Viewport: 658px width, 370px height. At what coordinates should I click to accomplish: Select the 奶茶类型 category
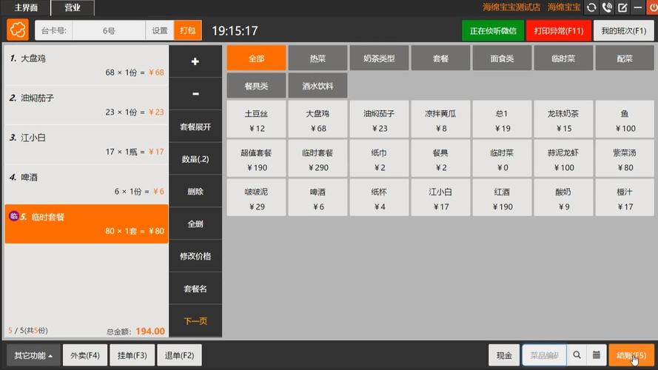click(379, 58)
